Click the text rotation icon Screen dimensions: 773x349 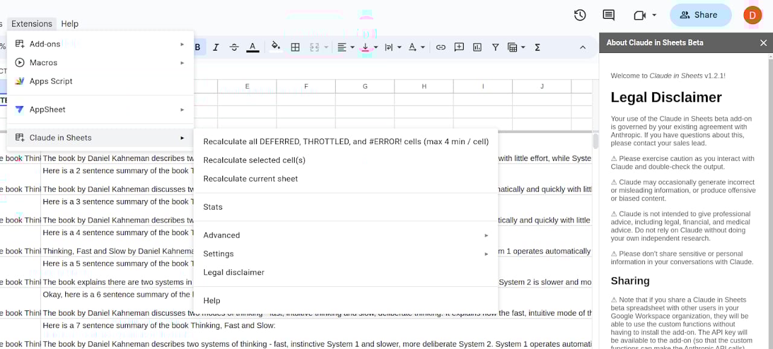pyautogui.click(x=412, y=47)
